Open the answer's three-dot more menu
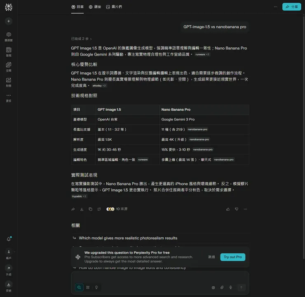Image resolution: width=305 pixels, height=297 pixels. pyautogui.click(x=245, y=209)
